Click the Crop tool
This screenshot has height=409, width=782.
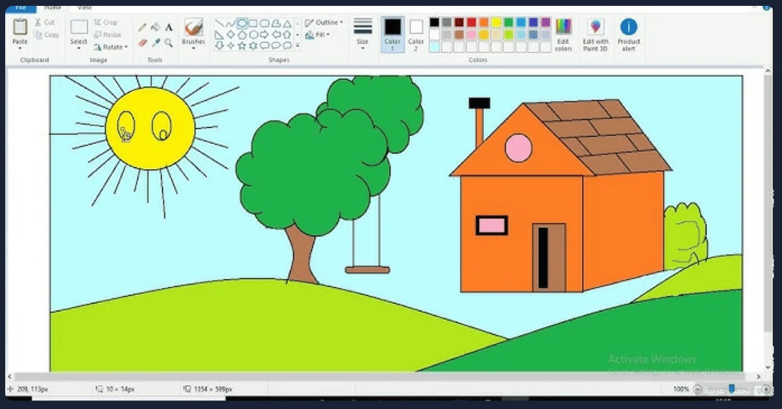[x=106, y=23]
